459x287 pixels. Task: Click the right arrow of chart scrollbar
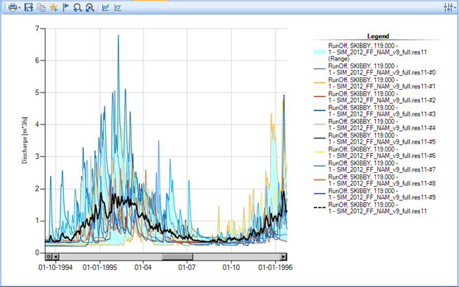(283, 257)
